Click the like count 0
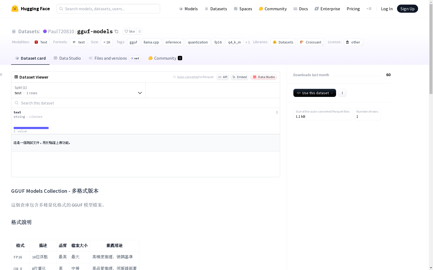 coord(140,31)
